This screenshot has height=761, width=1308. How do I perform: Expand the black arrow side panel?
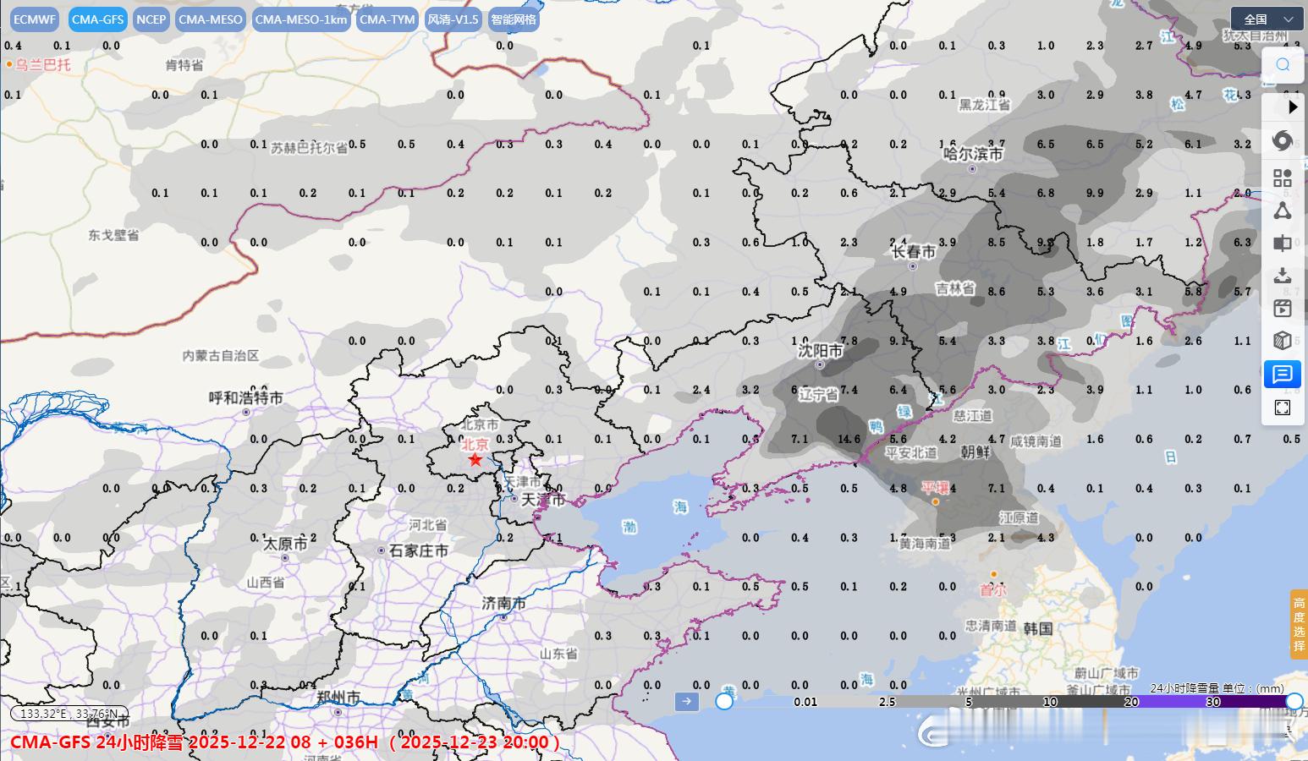pyautogui.click(x=1293, y=107)
